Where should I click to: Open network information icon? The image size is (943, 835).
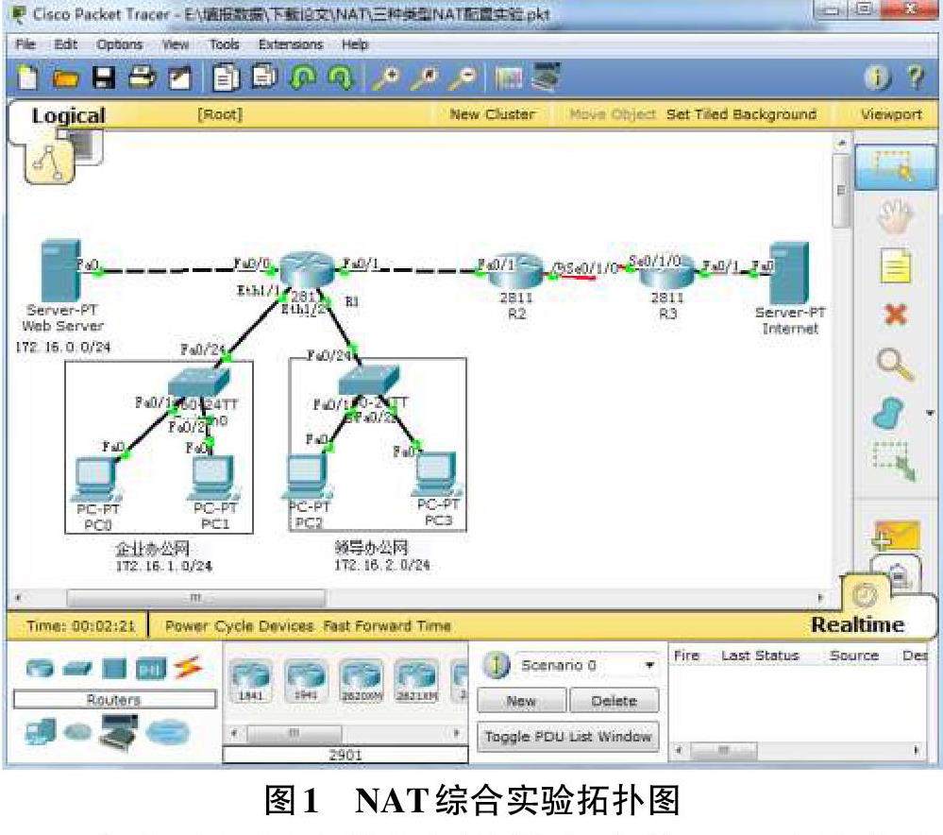(878, 77)
